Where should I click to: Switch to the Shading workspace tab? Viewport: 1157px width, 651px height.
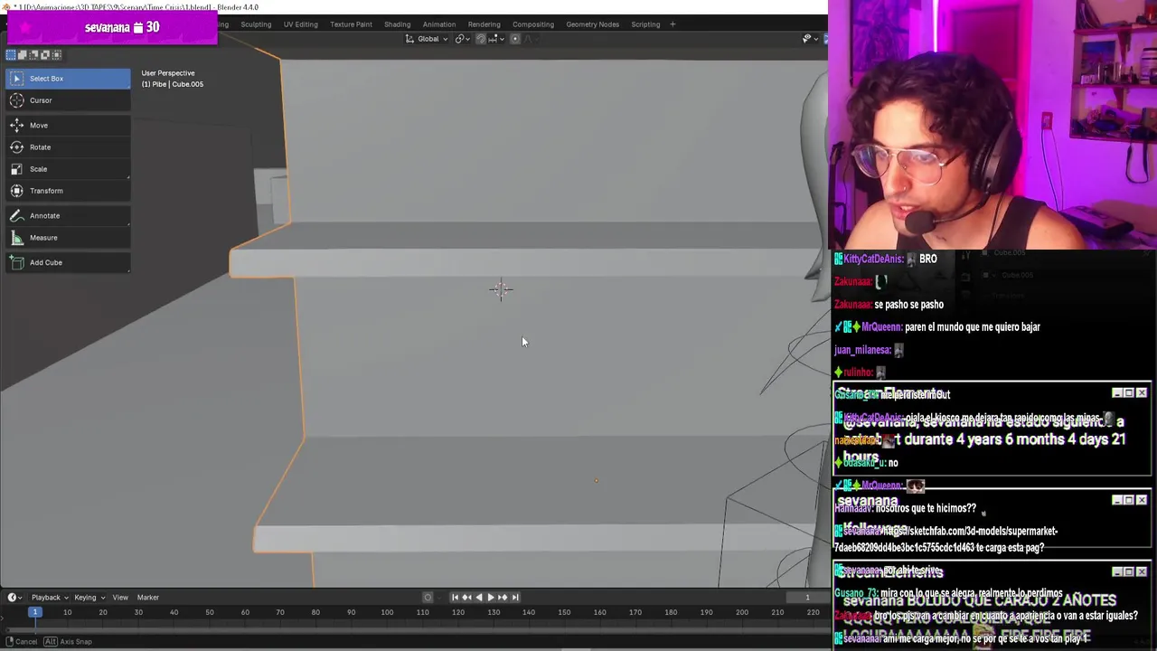(397, 24)
